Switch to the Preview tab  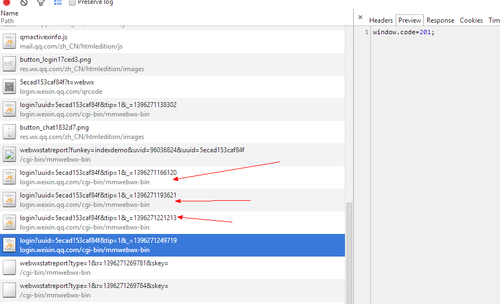click(x=409, y=20)
